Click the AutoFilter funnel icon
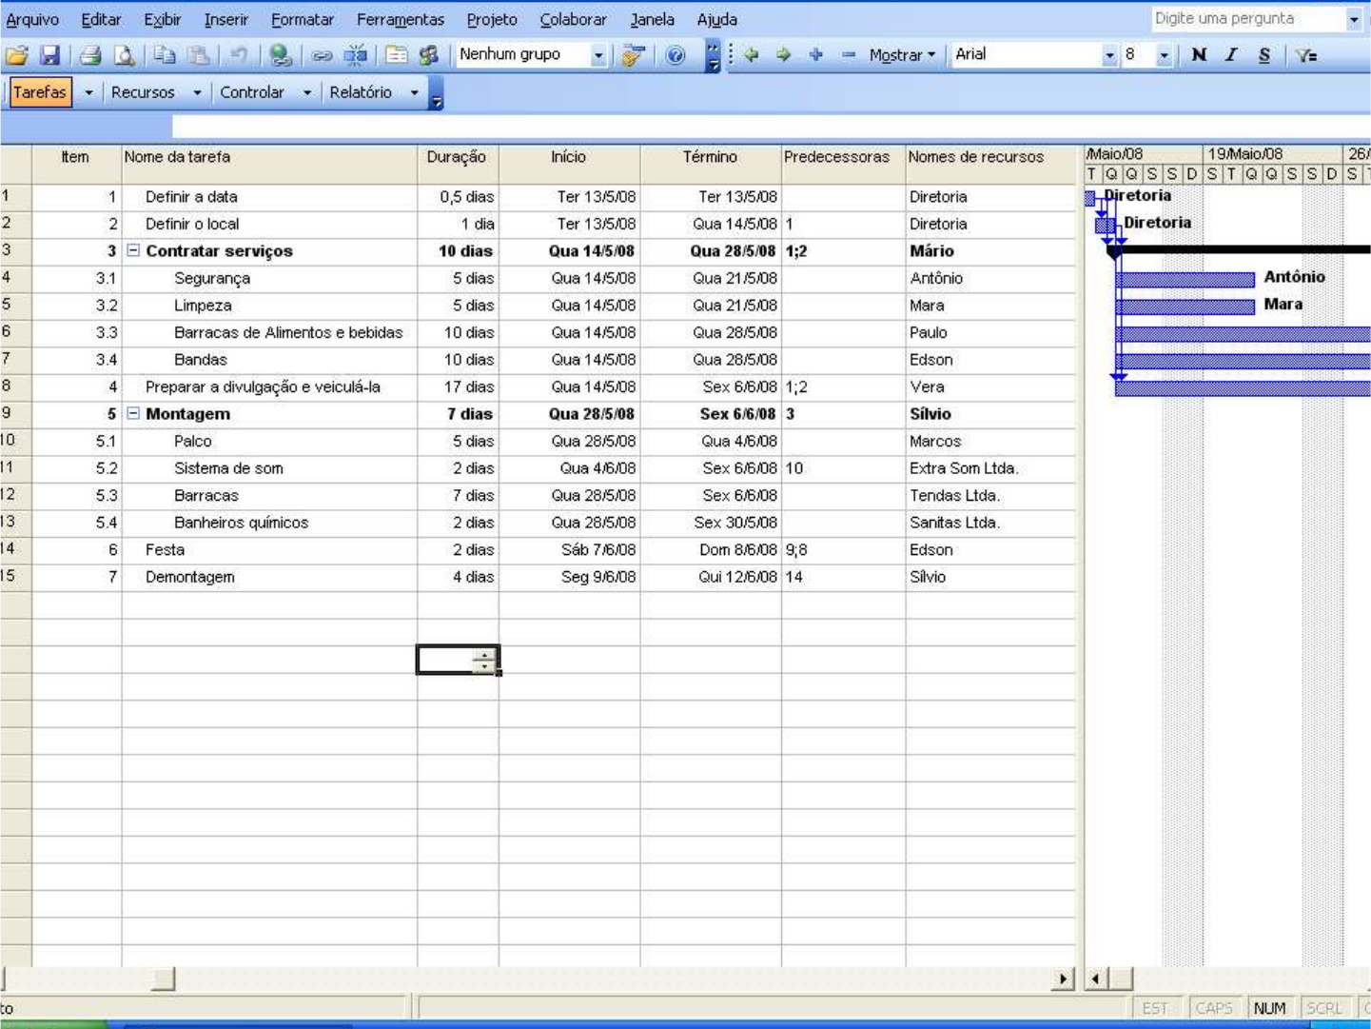Image resolution: width=1371 pixels, height=1029 pixels. (1306, 55)
